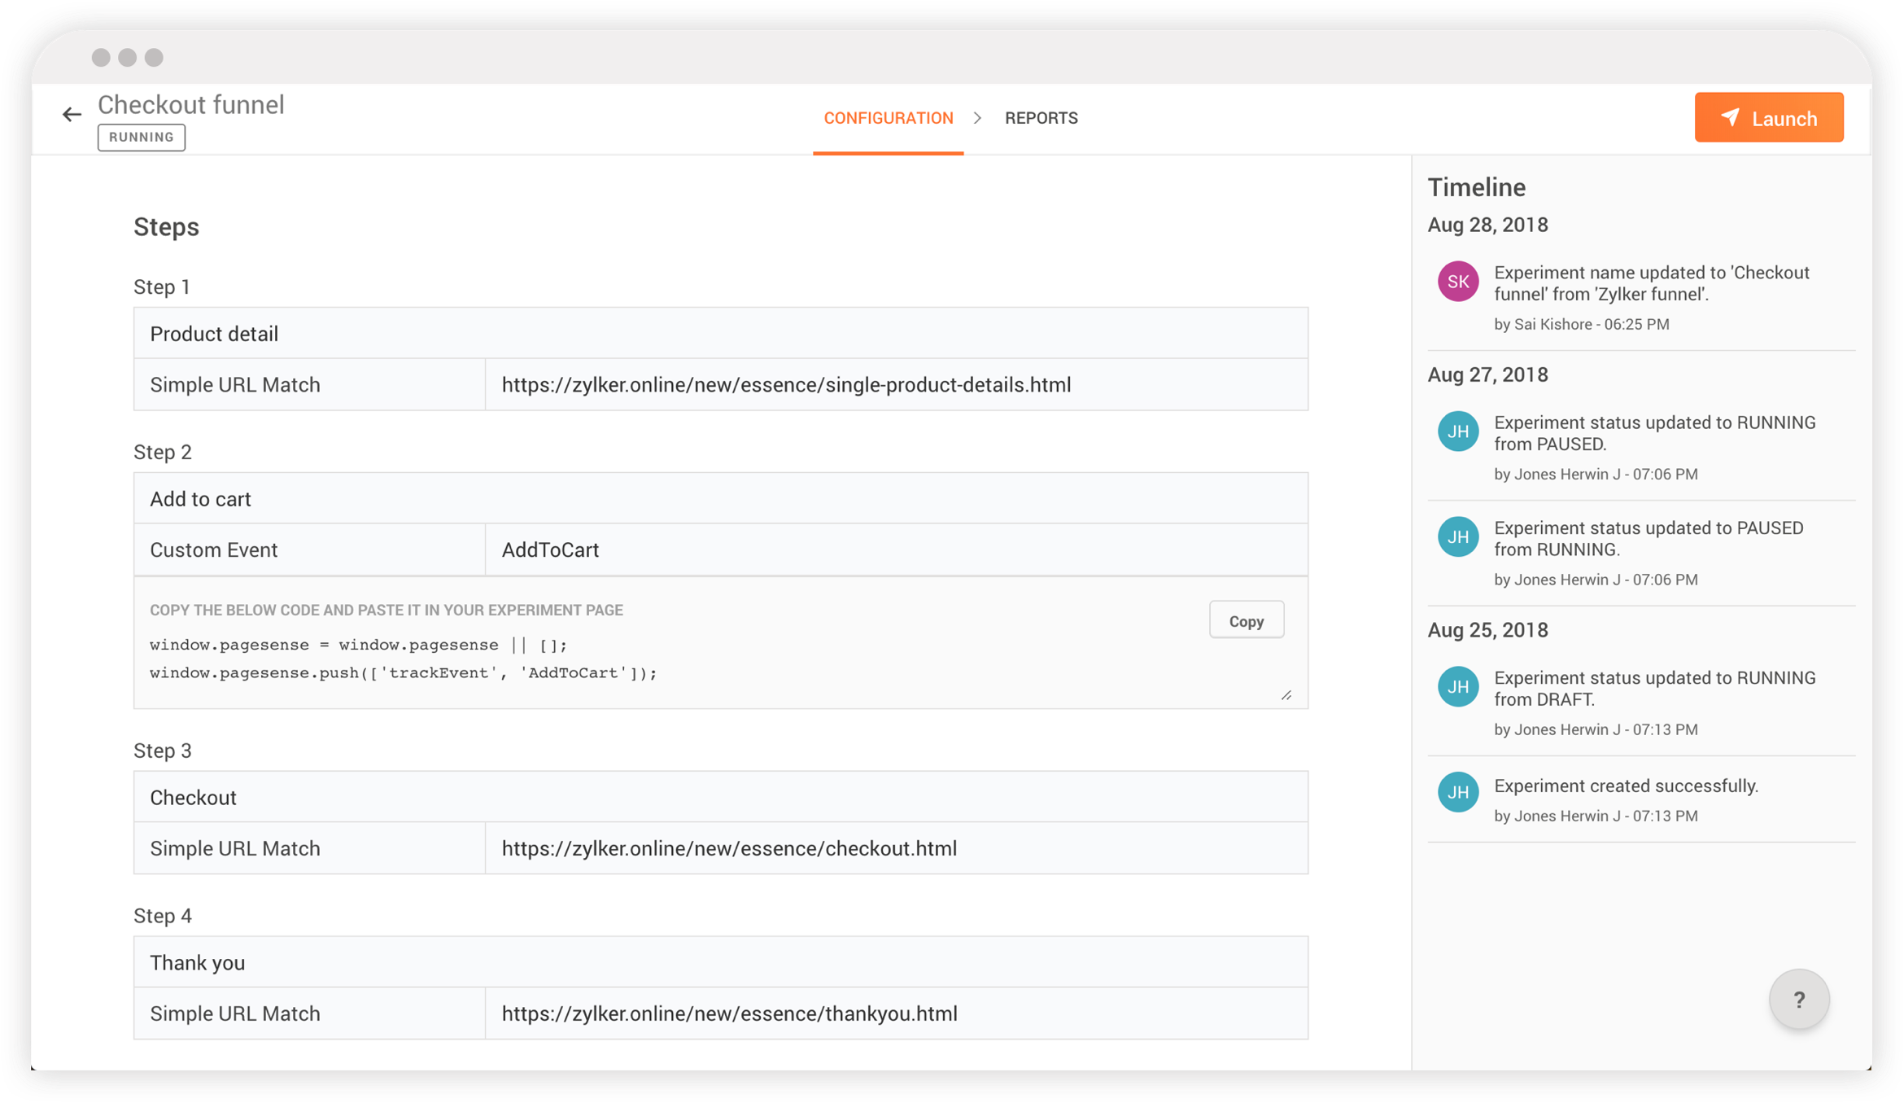
Task: Click the AddToCart custom event field
Action: tap(895, 550)
